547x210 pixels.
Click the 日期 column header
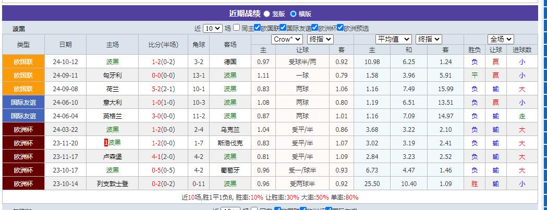66,44
